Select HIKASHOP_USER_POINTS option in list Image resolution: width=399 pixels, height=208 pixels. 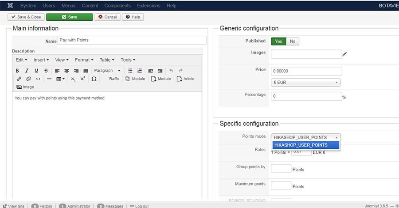(305, 145)
